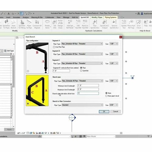The height and width of the screenshot is (152, 152).
Task: Click the Update Text tool
Action: [x=124, y=24]
